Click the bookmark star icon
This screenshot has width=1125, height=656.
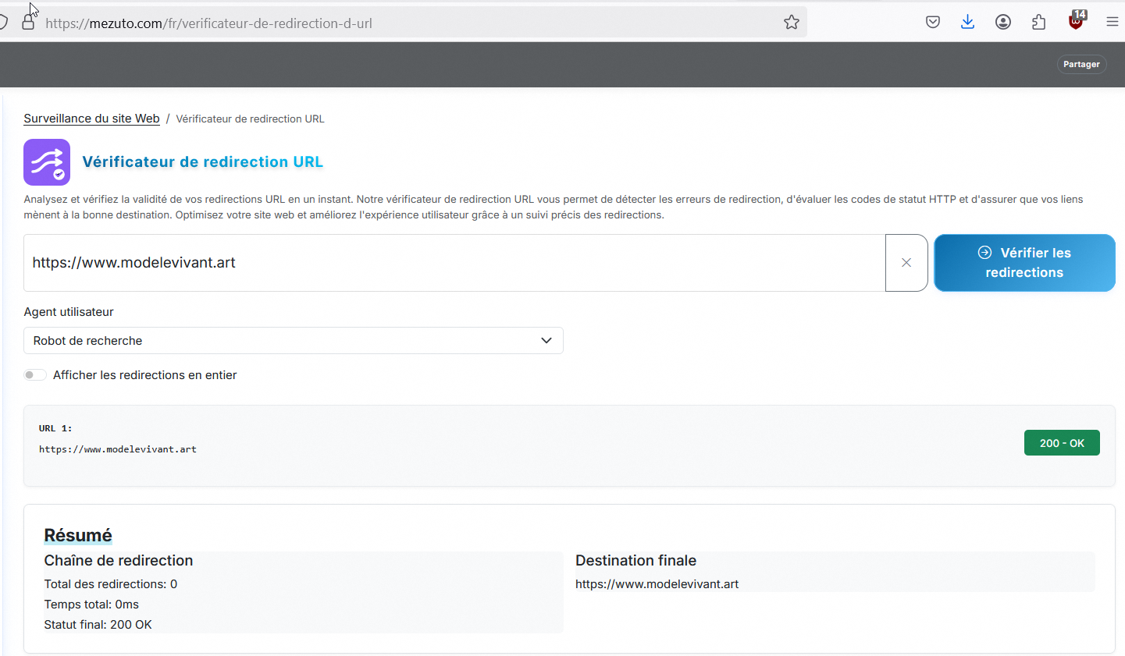pos(792,23)
